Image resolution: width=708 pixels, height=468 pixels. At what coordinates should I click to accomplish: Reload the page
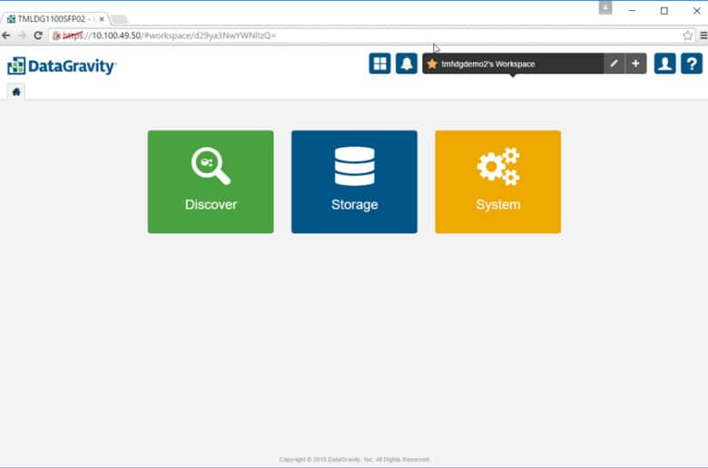38,35
